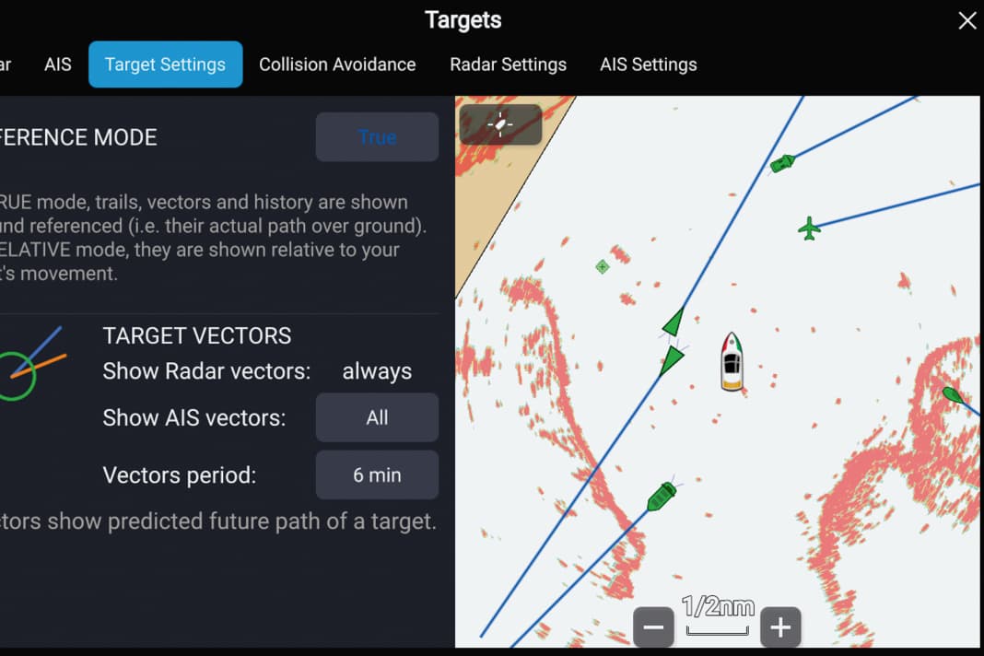Go to the AIS Settings tab
The height and width of the screenshot is (656, 984).
tap(648, 64)
